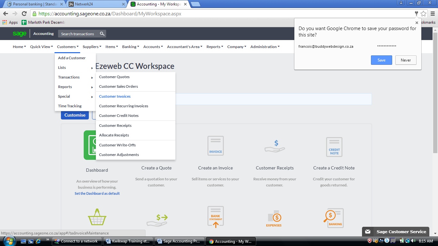Viewport: 438px width, 246px height.
Task: Click the hand with dollar arrow icon
Action: click(x=157, y=220)
